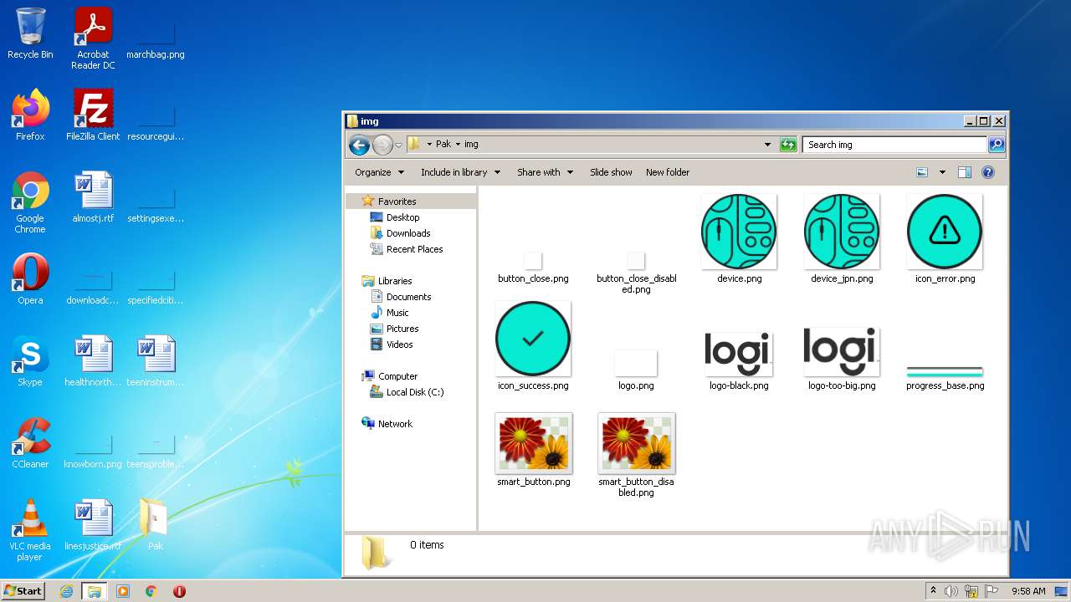Click the Start button
The height and width of the screenshot is (602, 1071).
click(23, 591)
